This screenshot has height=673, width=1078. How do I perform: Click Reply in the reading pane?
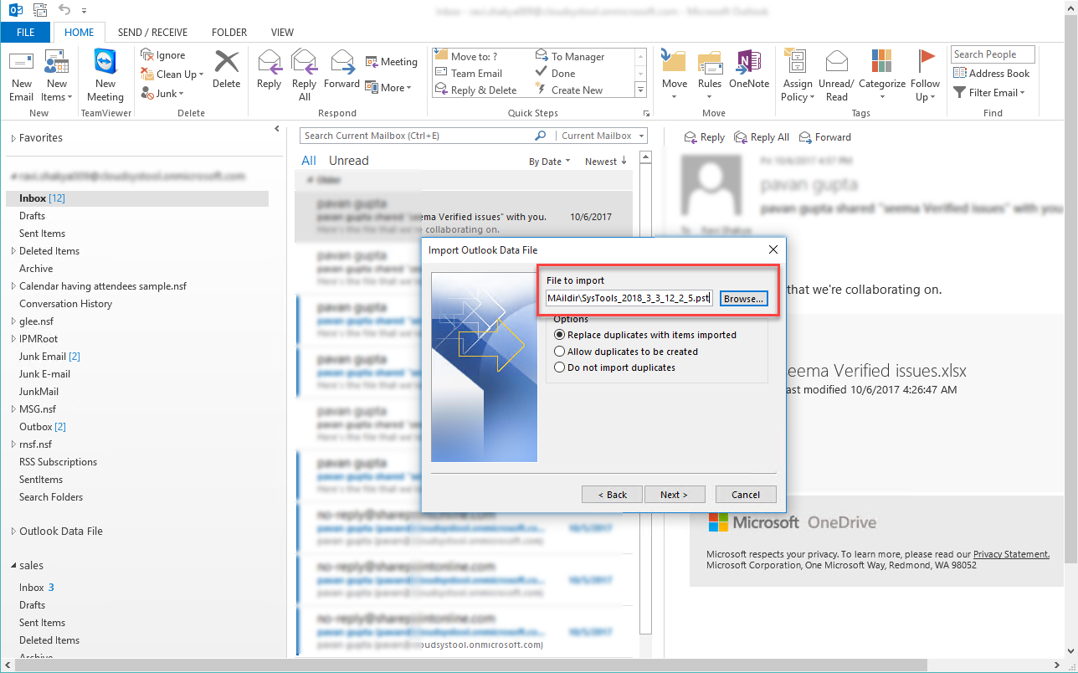pyautogui.click(x=704, y=137)
